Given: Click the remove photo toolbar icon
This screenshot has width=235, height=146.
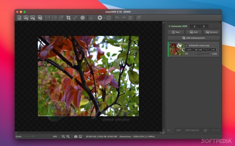Looking at the screenshot, I should point(33,18).
